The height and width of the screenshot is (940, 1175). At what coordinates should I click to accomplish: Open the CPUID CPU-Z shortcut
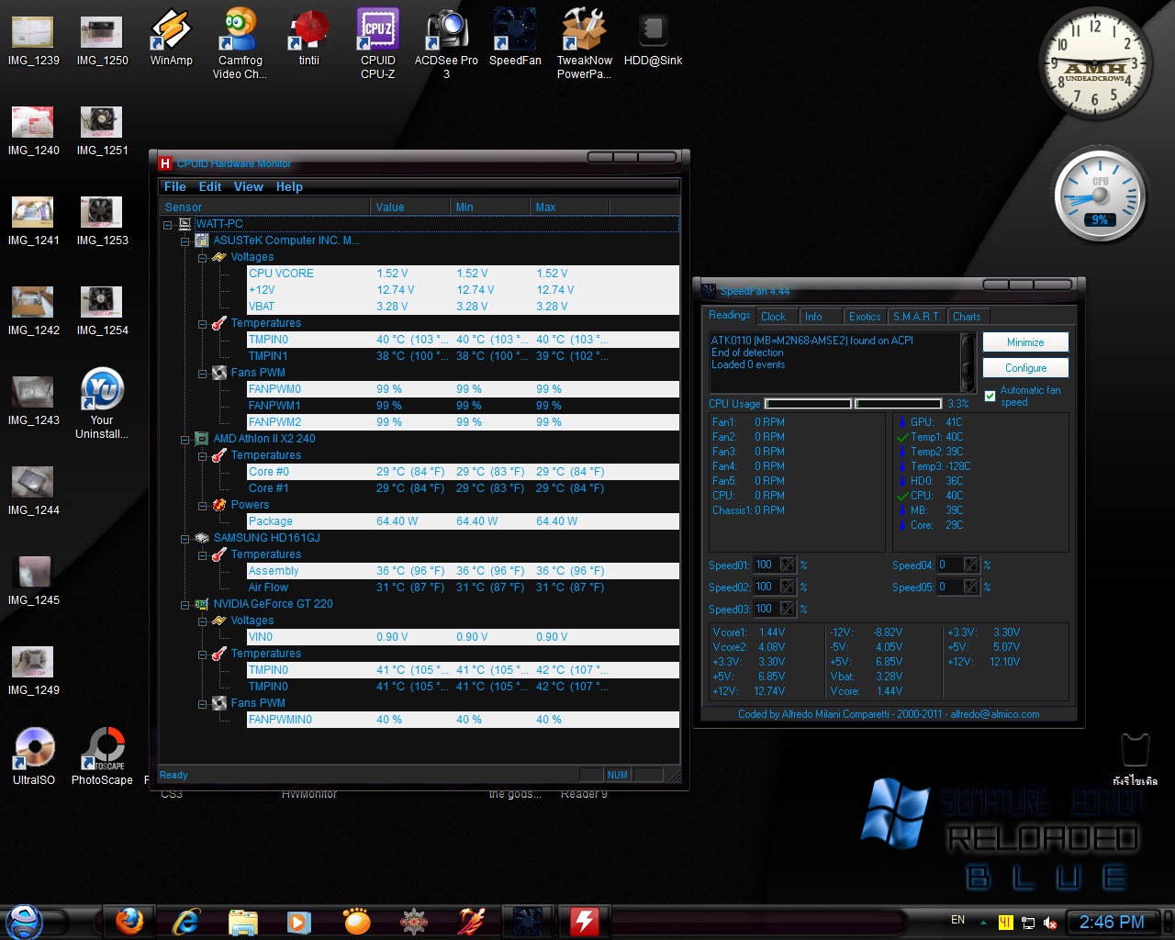click(x=378, y=43)
